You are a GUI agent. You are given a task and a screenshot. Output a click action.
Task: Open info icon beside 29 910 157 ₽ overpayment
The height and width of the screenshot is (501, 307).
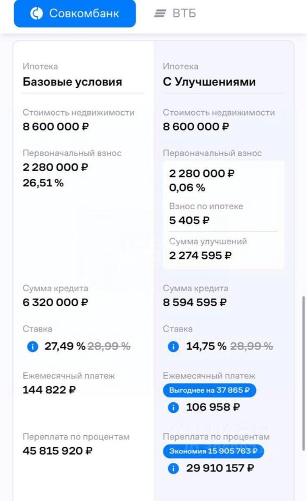(173, 469)
